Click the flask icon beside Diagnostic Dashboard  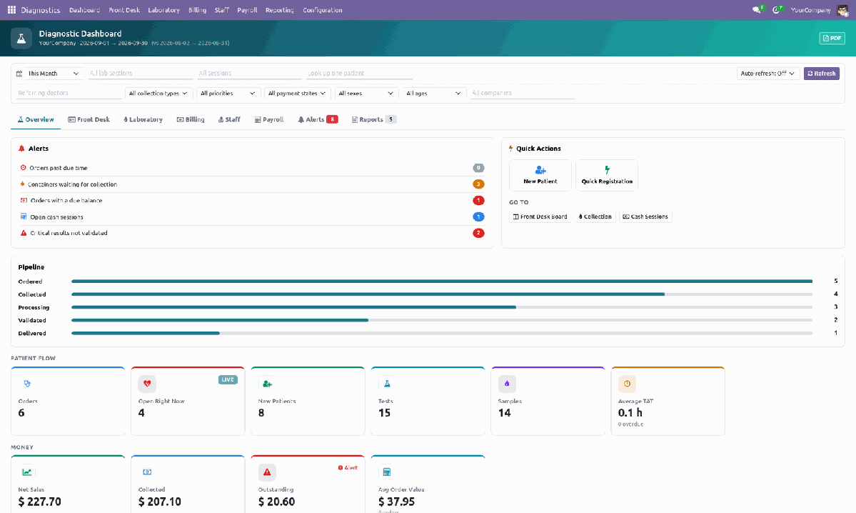click(21, 39)
